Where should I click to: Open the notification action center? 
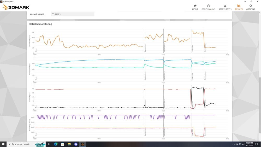pyautogui.click(x=257, y=144)
